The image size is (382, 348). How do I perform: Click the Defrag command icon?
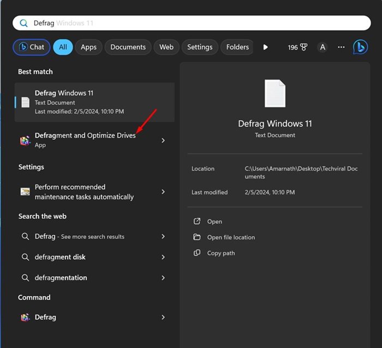(x=25, y=318)
